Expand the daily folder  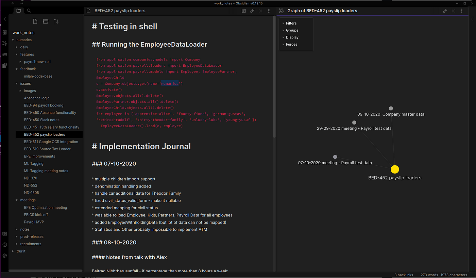tap(17, 47)
